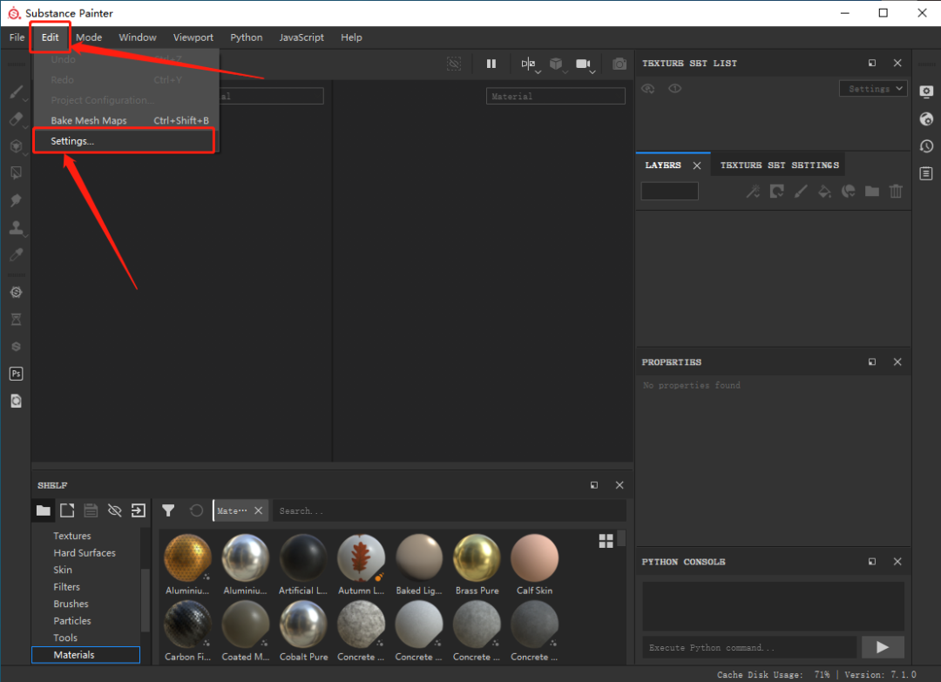Click the camera view mode icon
Screen dimensions: 941x682
pos(582,64)
